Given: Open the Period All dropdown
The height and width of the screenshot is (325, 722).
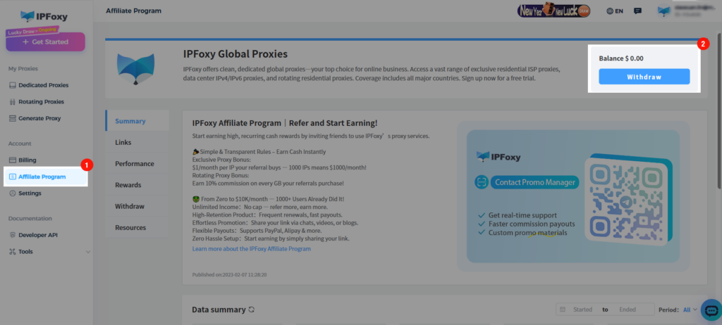Looking at the screenshot, I should coord(689,310).
